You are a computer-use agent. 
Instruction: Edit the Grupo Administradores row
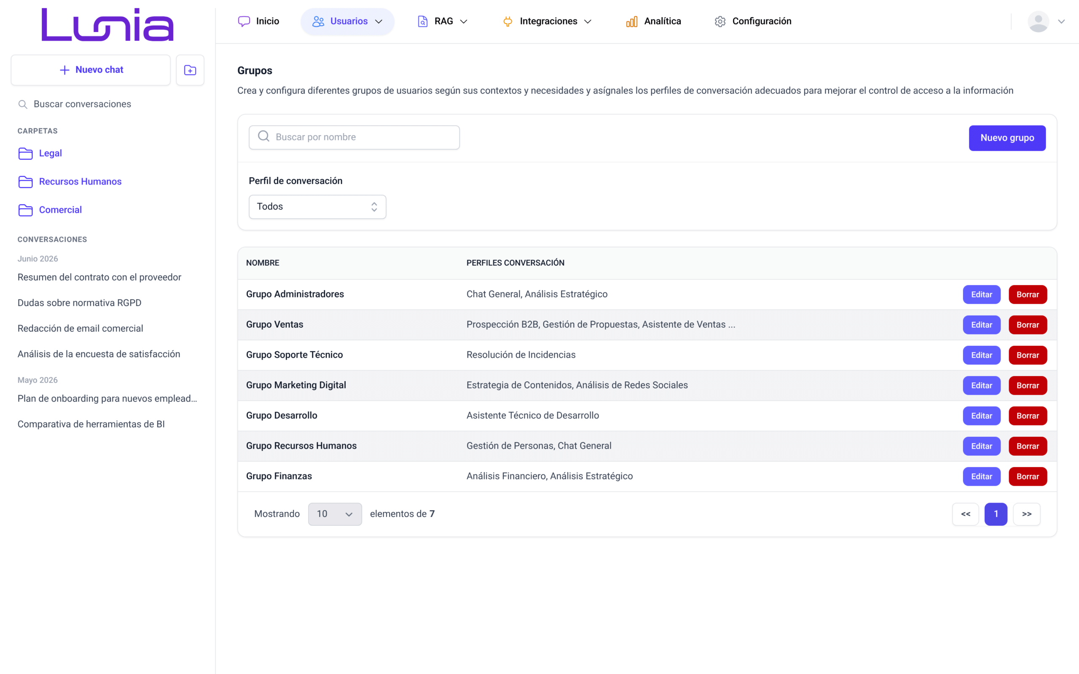[x=981, y=294]
